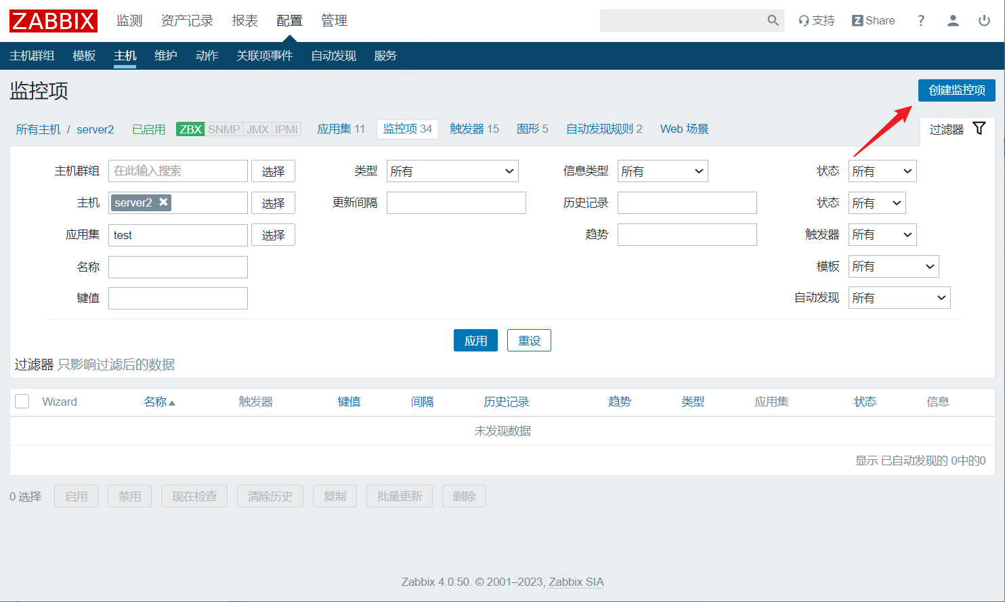
Task: Click the ZBX availability badge
Action: pyautogui.click(x=190, y=129)
